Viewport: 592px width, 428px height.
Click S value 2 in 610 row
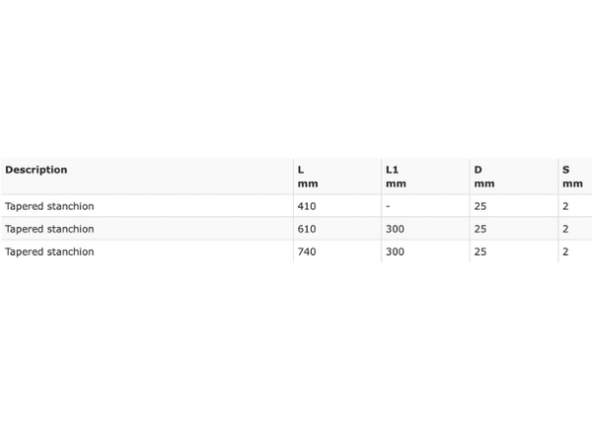(x=565, y=229)
